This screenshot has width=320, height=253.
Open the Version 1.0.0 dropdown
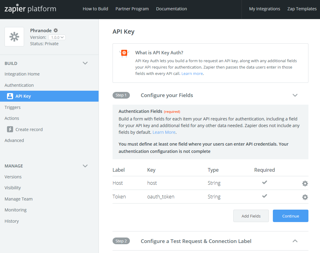[x=57, y=37]
